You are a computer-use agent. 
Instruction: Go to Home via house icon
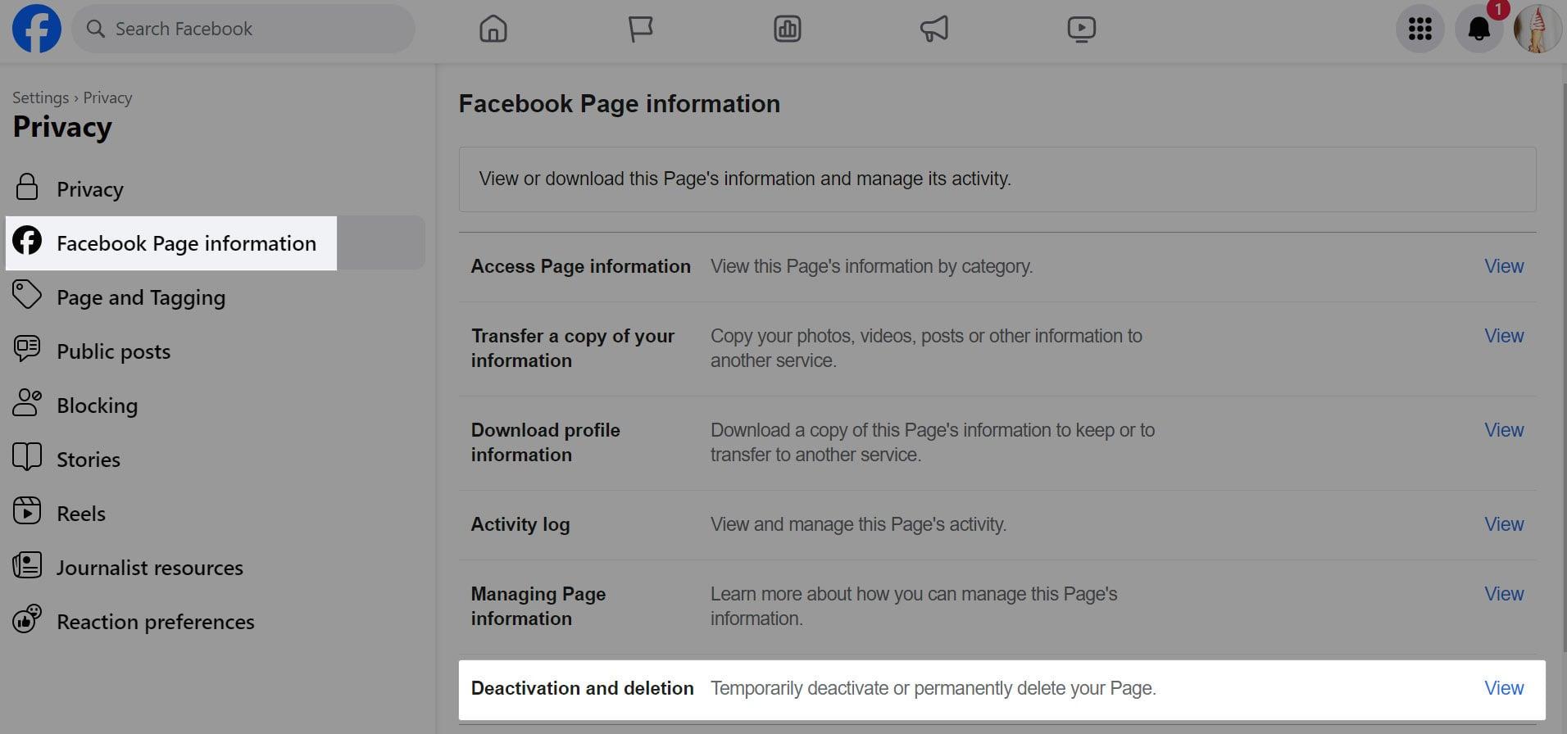pos(493,29)
